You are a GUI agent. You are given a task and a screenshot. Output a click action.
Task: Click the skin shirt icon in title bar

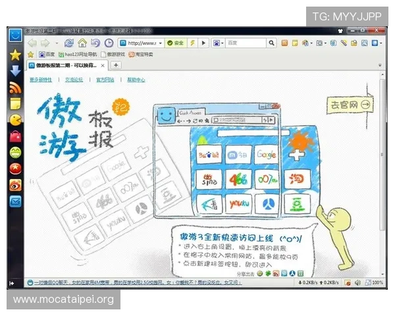340,31
